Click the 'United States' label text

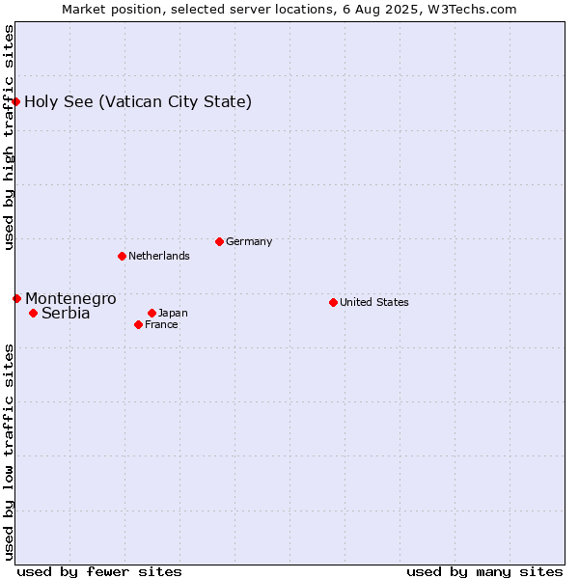pyautogui.click(x=374, y=302)
